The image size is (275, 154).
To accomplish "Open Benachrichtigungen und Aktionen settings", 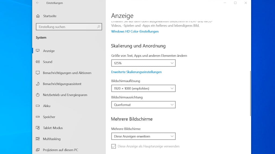I will coord(67,73).
